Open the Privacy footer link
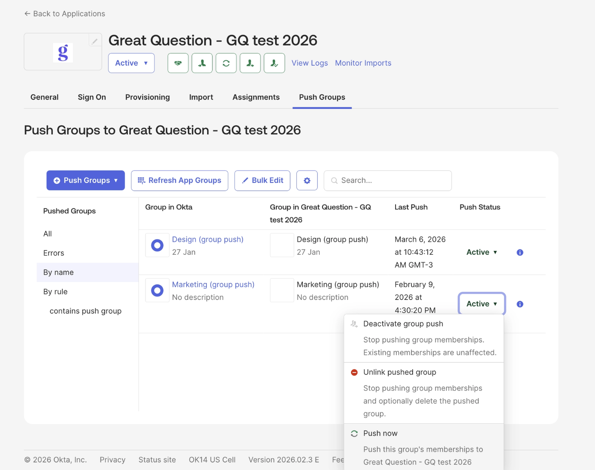 113,460
